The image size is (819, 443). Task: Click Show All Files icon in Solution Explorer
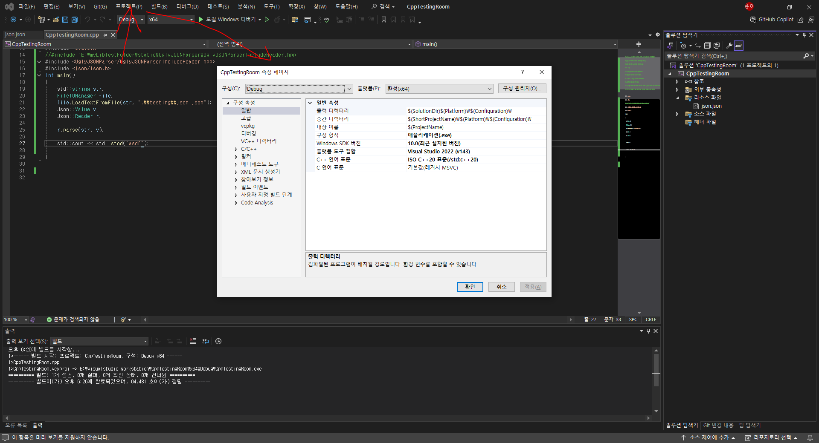tap(717, 46)
